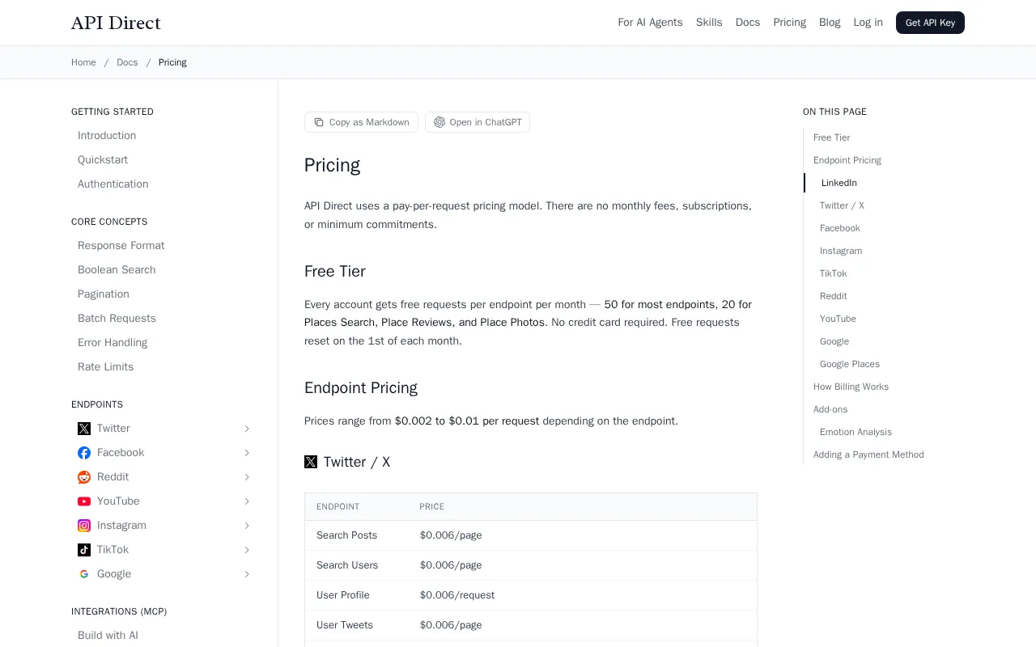Jump to Google Places in page outline

coord(850,364)
